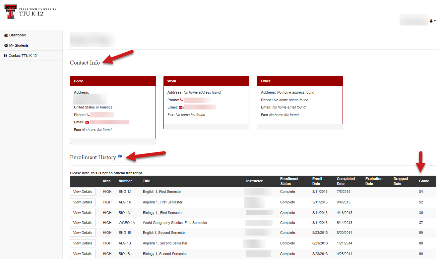Click View Details for WGEO 1A
This screenshot has width=439, height=259.
(82, 223)
